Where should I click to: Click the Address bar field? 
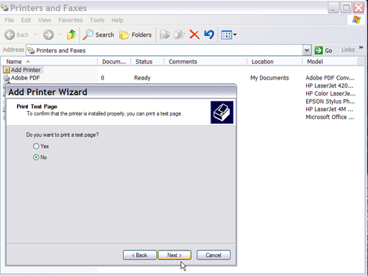[165, 50]
